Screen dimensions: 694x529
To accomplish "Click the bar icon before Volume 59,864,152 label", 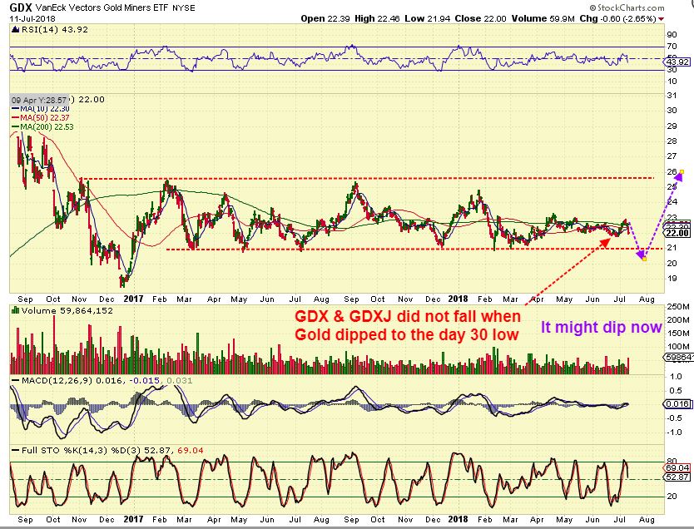I will [16, 310].
